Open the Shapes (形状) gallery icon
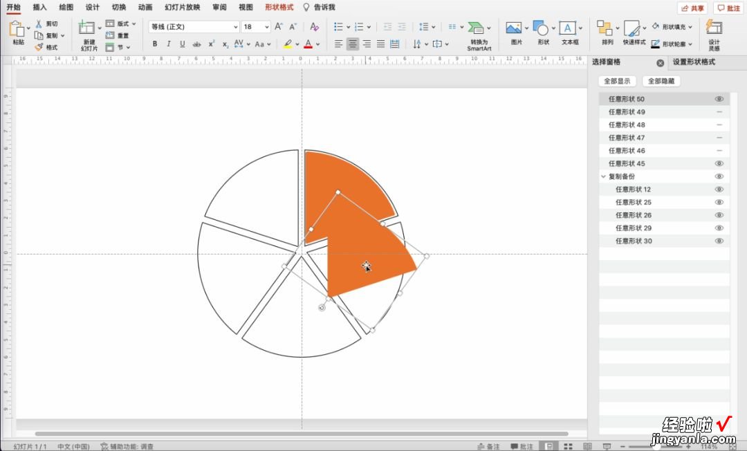 tap(541, 28)
